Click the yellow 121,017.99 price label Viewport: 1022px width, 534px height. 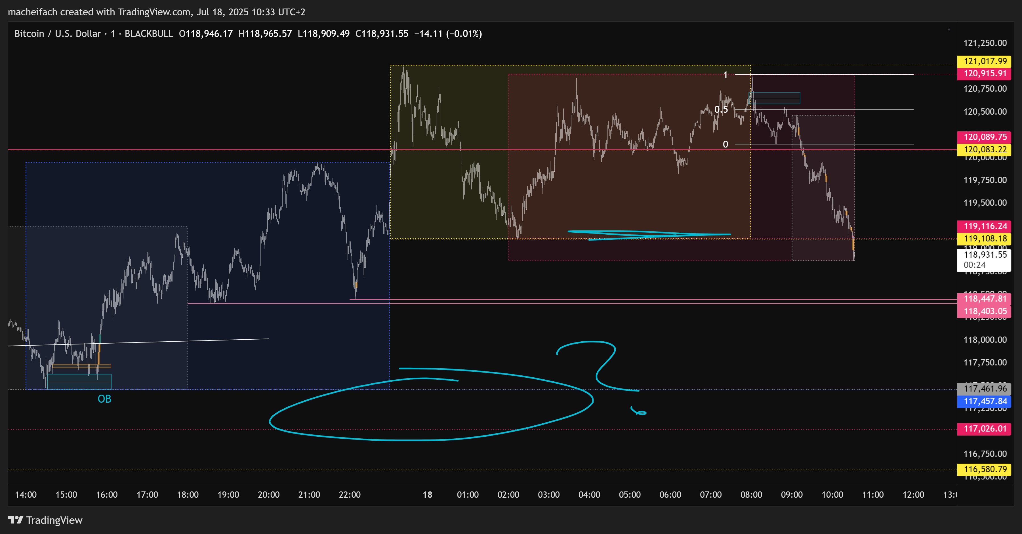985,61
